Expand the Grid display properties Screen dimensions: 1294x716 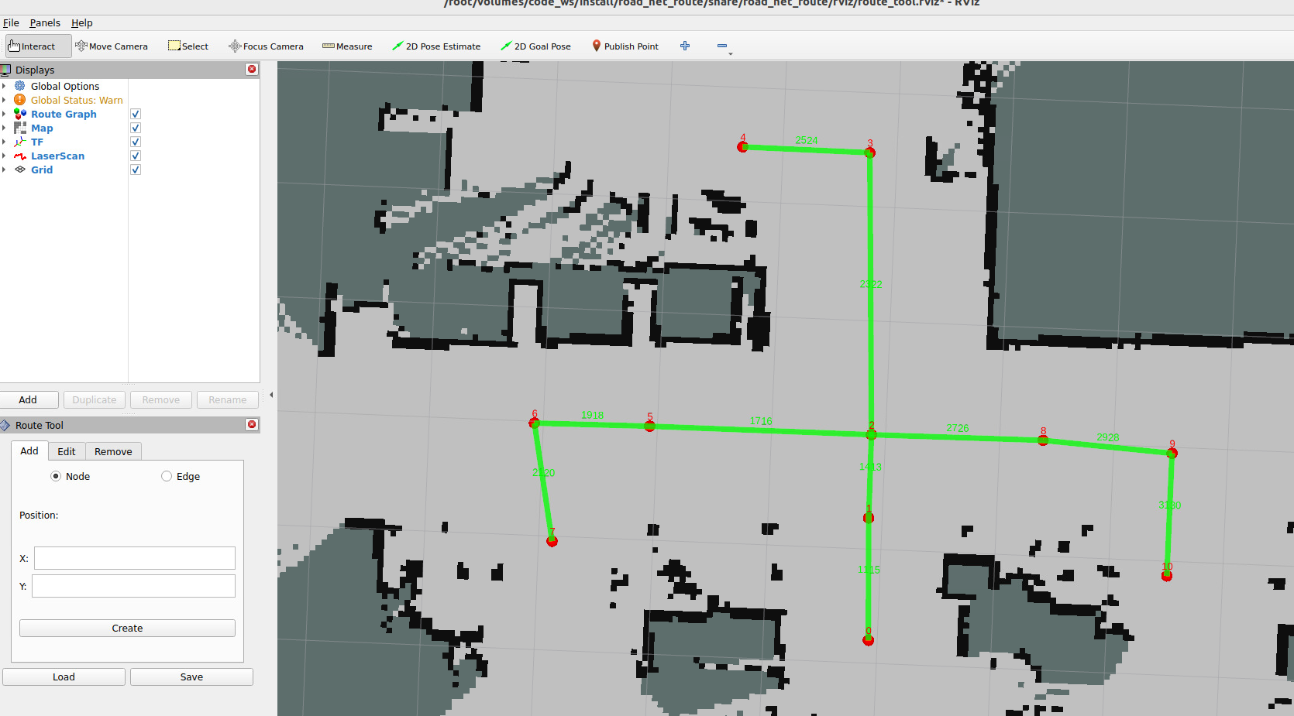[4, 170]
